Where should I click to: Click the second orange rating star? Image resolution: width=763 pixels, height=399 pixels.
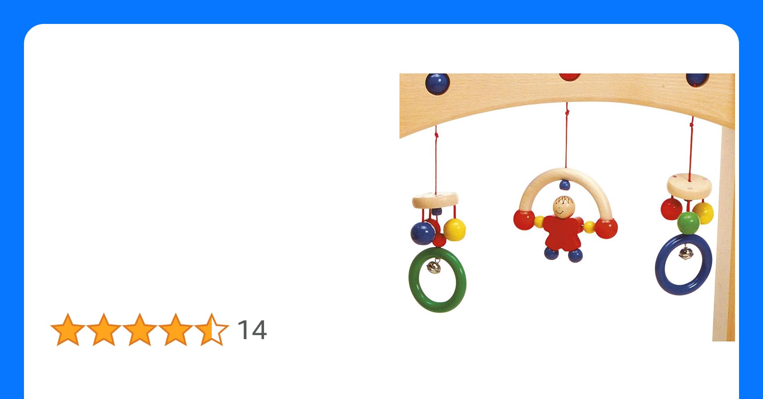[x=104, y=330]
